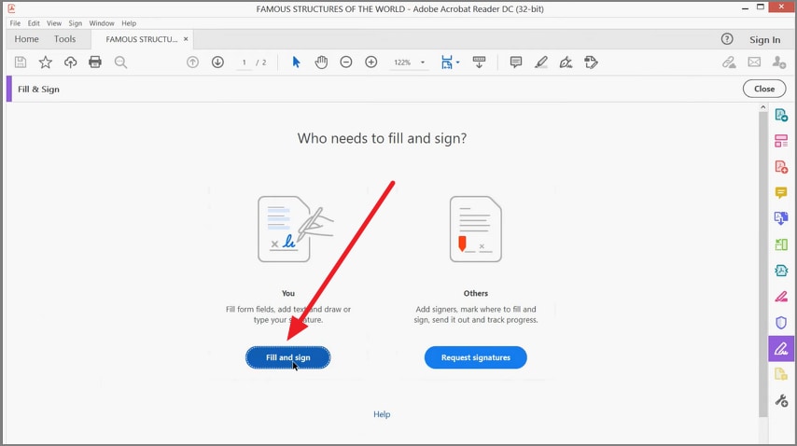Add a comment sticky note
This screenshot has height=446, width=797.
[x=516, y=62]
